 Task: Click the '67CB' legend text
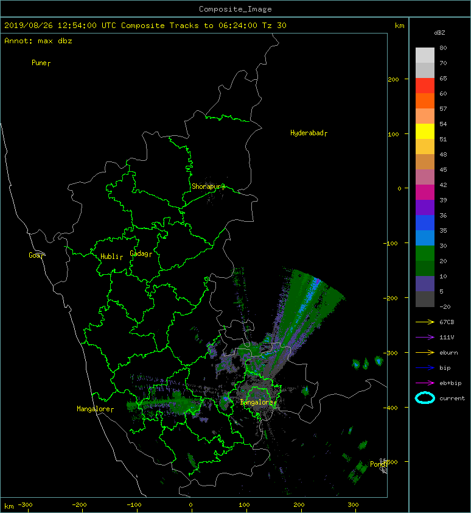pyautogui.click(x=447, y=322)
